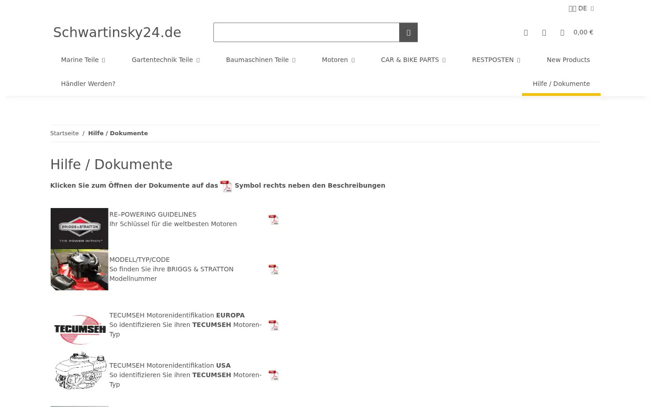Viewport: 651px width, 407px height.
Task: Click the red lawnmower engine thumbnail
Action: point(80,270)
